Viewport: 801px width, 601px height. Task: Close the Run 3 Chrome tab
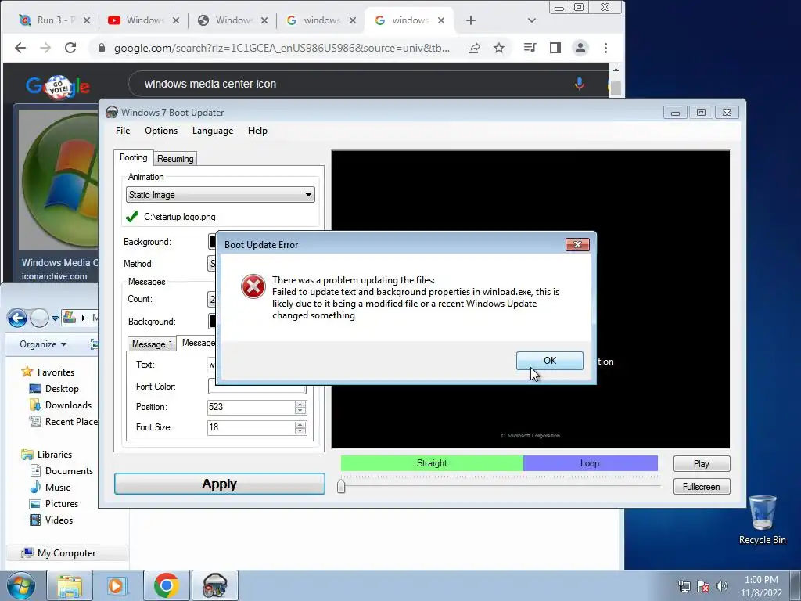click(x=87, y=20)
